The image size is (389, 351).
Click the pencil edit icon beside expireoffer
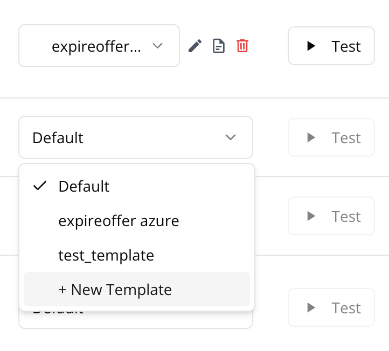click(x=195, y=46)
